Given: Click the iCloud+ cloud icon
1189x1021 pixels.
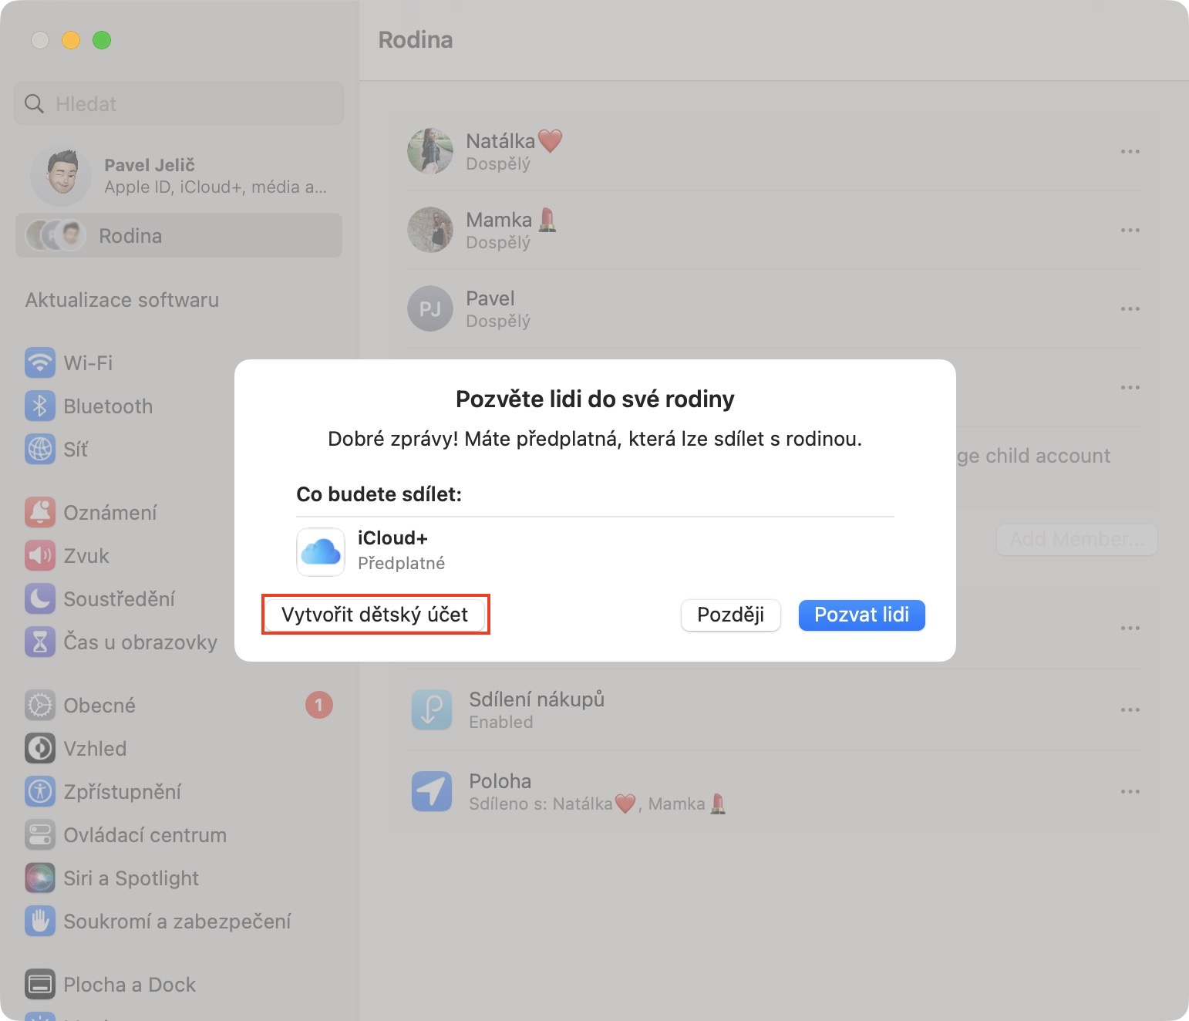Looking at the screenshot, I should [321, 552].
